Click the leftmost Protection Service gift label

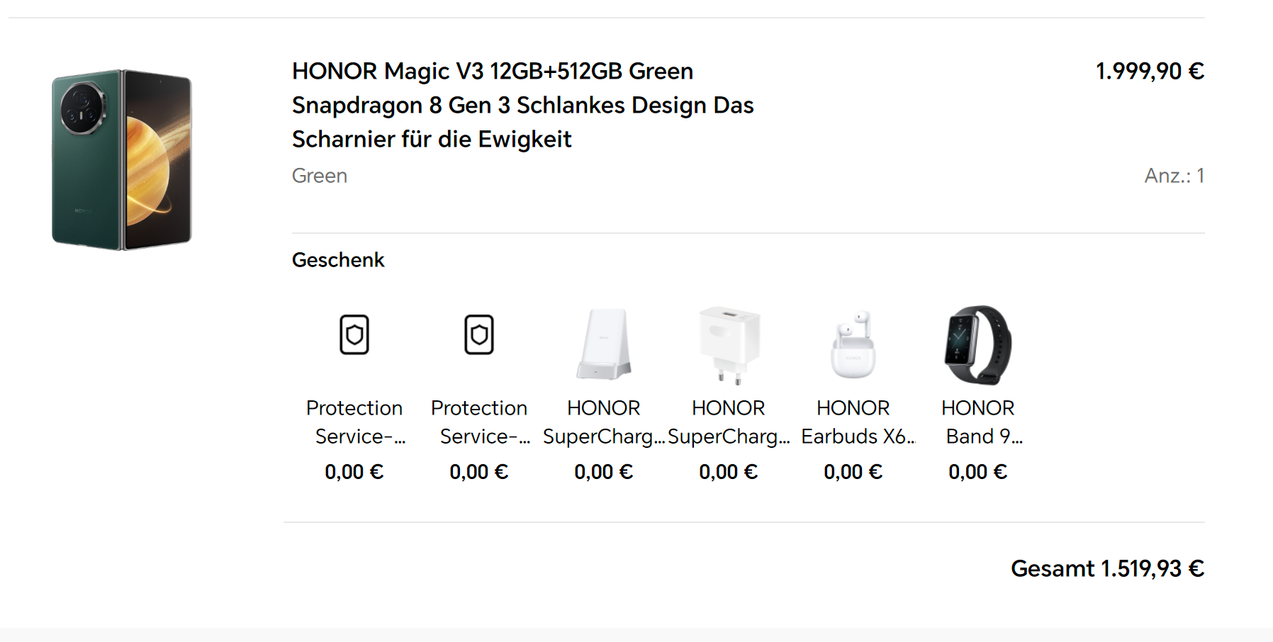[354, 422]
